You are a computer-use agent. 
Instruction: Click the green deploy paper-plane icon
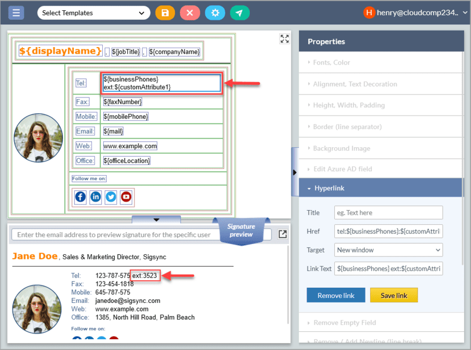[x=239, y=13]
